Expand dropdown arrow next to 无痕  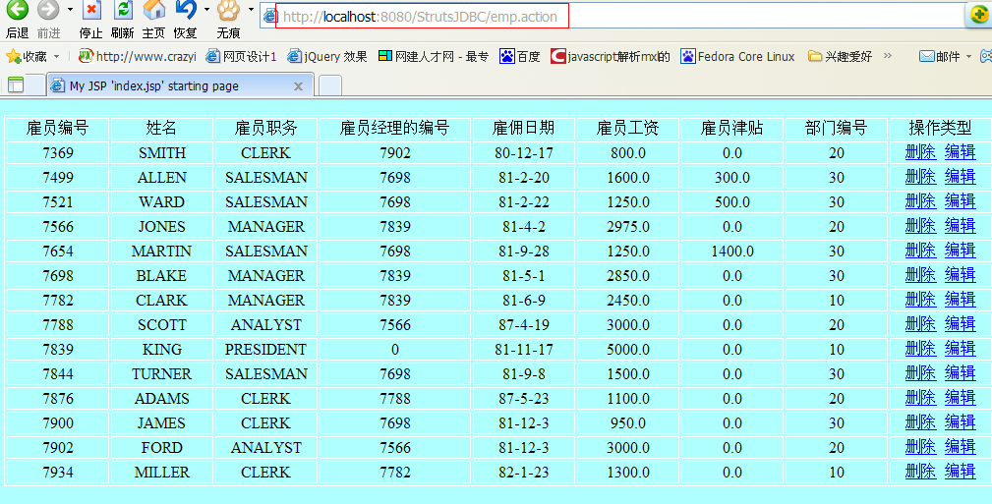coord(251,10)
